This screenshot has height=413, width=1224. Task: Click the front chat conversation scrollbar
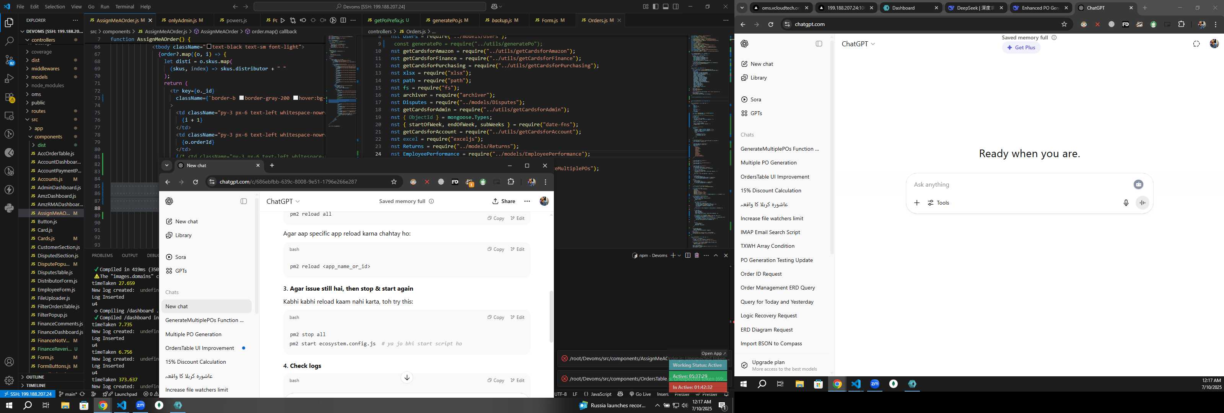pos(551,317)
